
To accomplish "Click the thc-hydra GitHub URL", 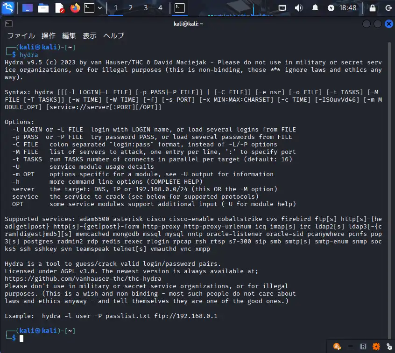I will 83,279.
